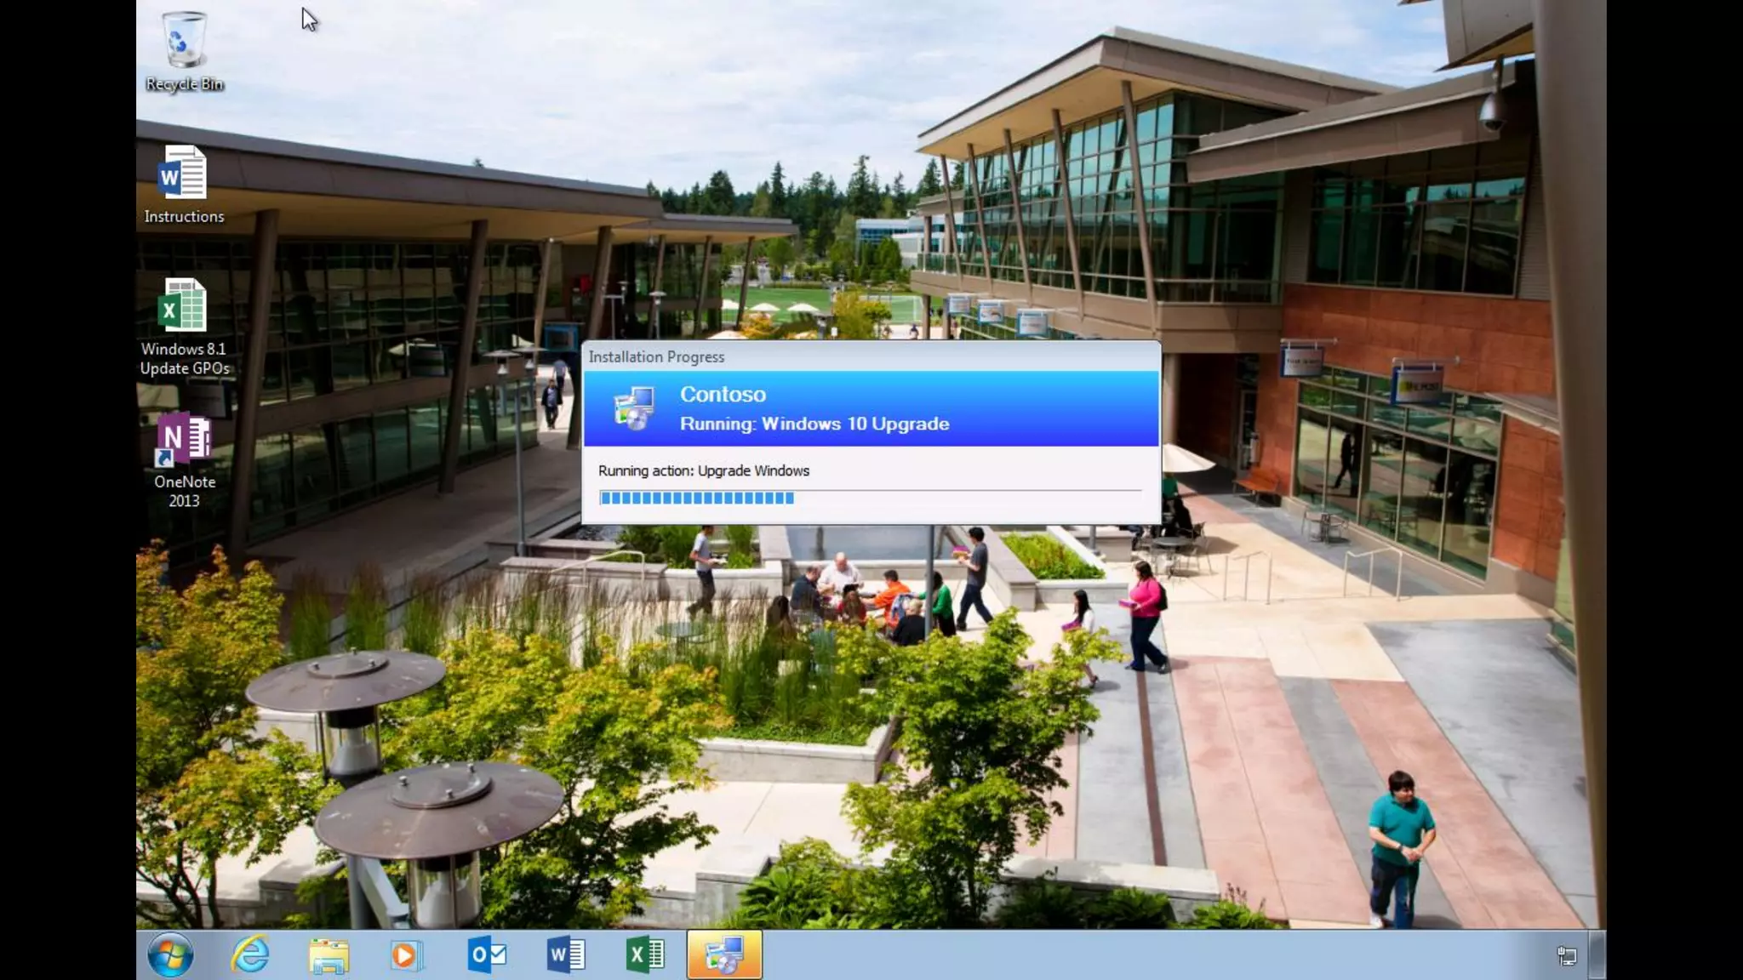Open Word from the taskbar

[x=565, y=954]
